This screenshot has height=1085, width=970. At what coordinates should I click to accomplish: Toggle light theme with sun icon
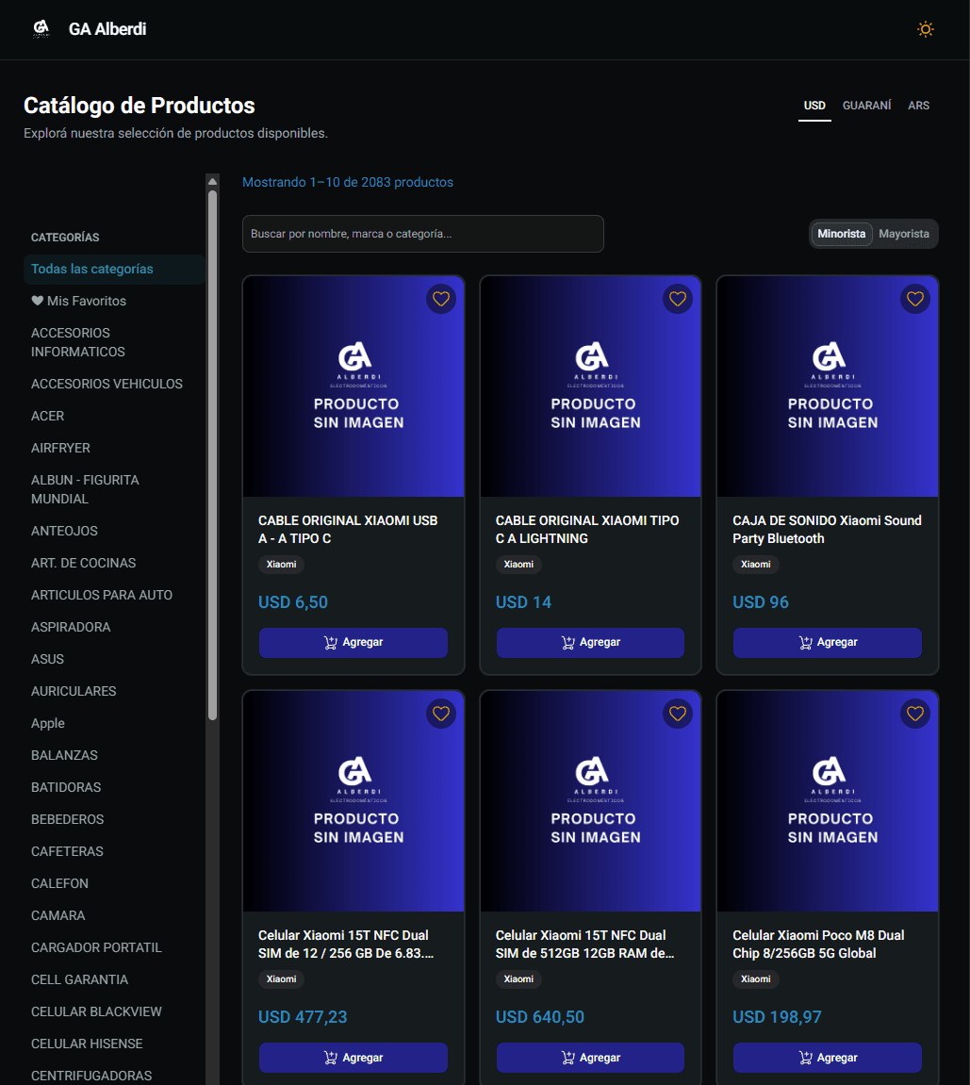click(925, 29)
